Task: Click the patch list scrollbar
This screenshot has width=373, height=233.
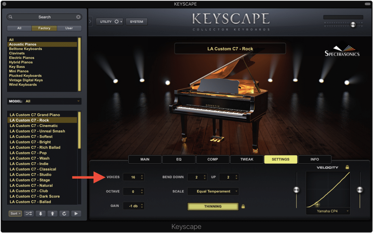Action: click(x=79, y=130)
